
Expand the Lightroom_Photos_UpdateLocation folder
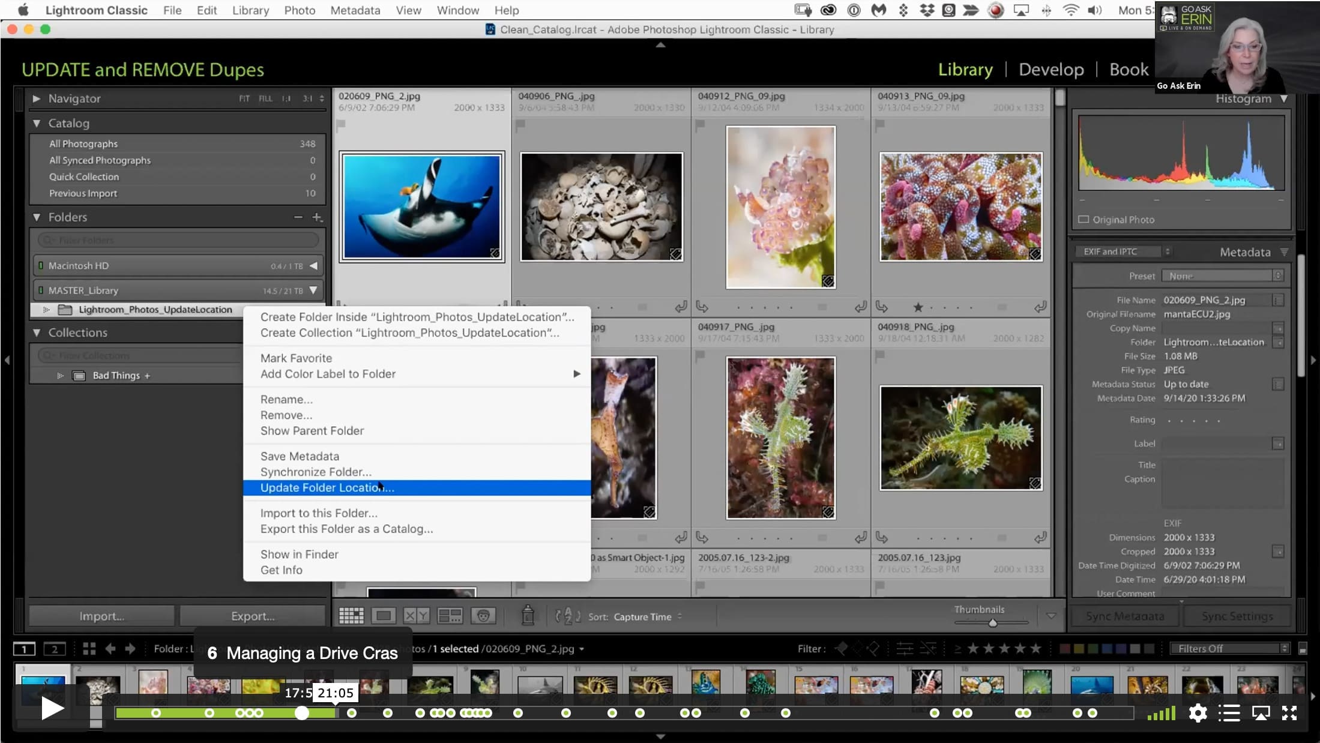point(46,310)
